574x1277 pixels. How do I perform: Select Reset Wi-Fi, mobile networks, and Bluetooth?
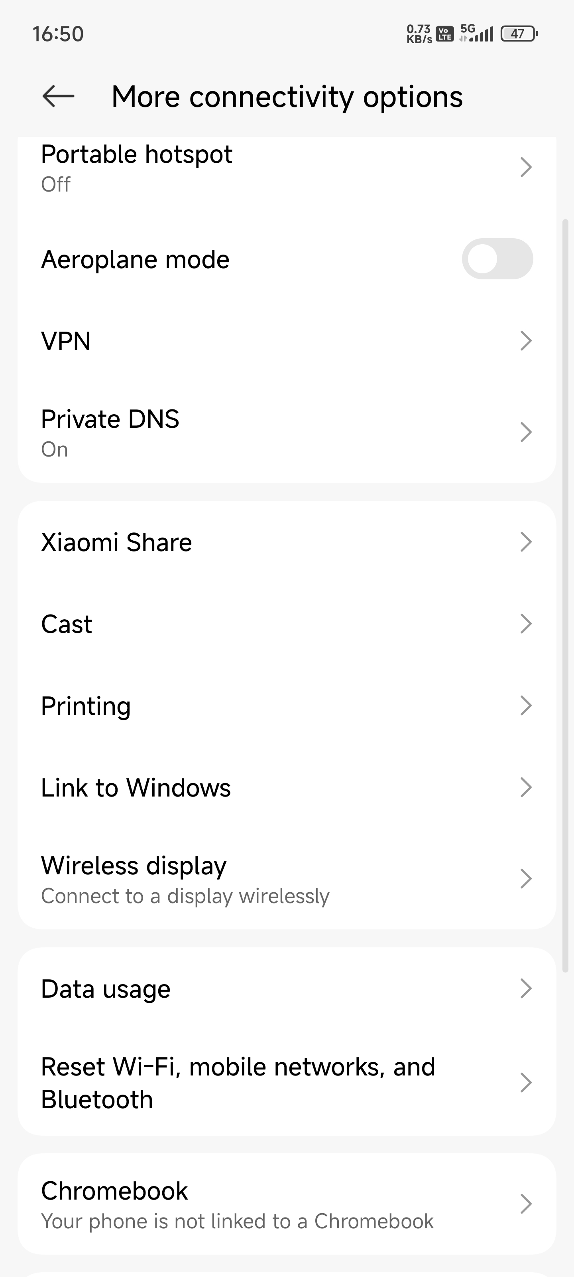tap(287, 1083)
